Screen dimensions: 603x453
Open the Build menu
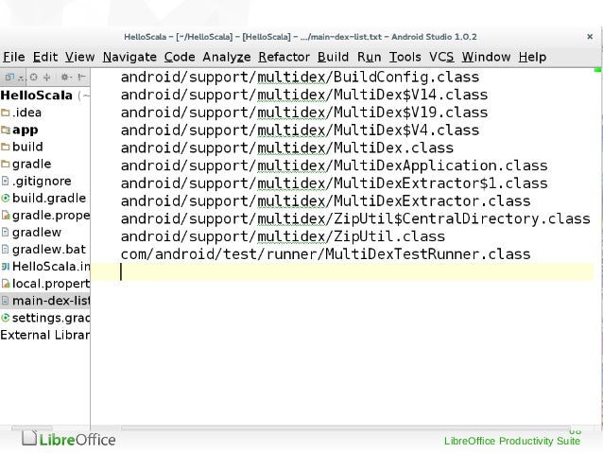point(333,57)
